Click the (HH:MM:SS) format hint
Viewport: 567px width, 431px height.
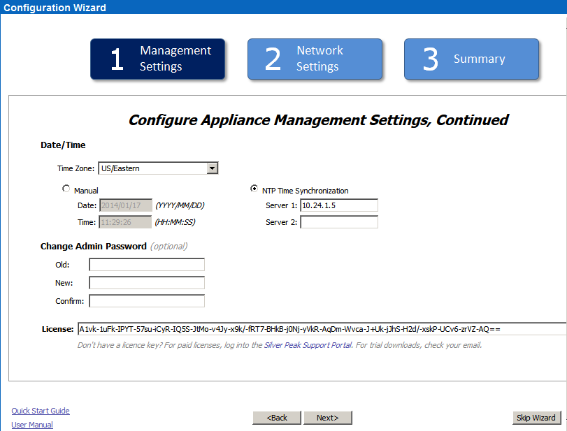tap(175, 222)
